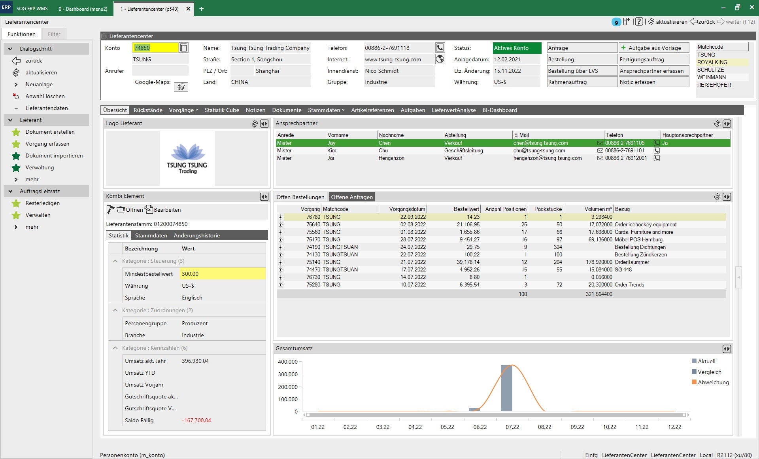Refresh the Ansprechpartner panel
This screenshot has height=459, width=759.
pyautogui.click(x=717, y=124)
